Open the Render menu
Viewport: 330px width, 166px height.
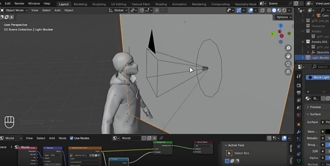[19, 4]
